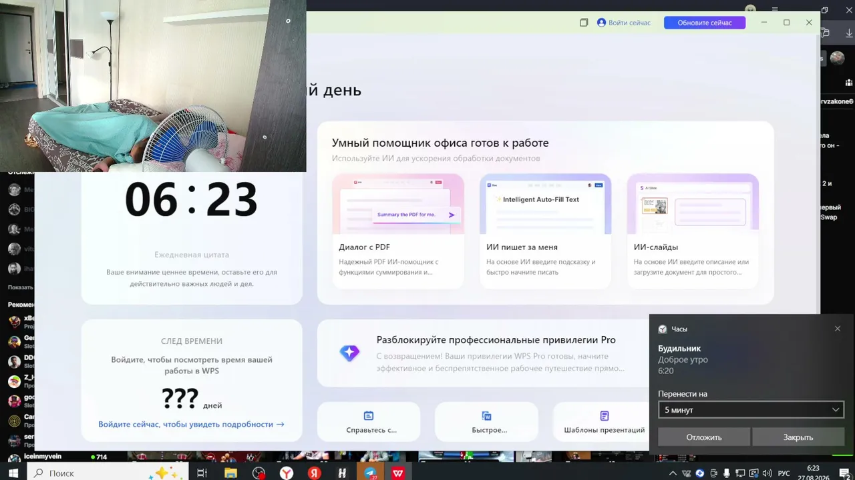
Task: Click Разблокируйте профессиональные привилегии Pro heading
Action: [496, 340]
